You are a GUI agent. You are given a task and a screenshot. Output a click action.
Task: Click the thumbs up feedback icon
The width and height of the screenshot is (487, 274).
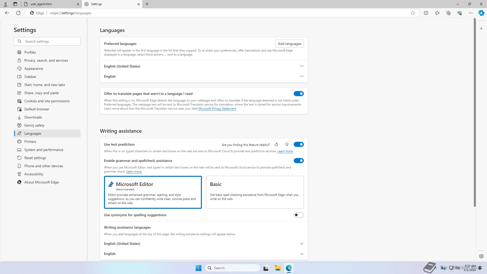(x=276, y=145)
